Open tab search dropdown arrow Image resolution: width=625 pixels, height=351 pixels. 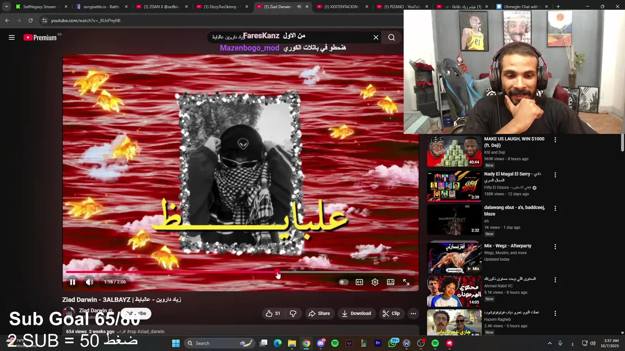point(6,7)
